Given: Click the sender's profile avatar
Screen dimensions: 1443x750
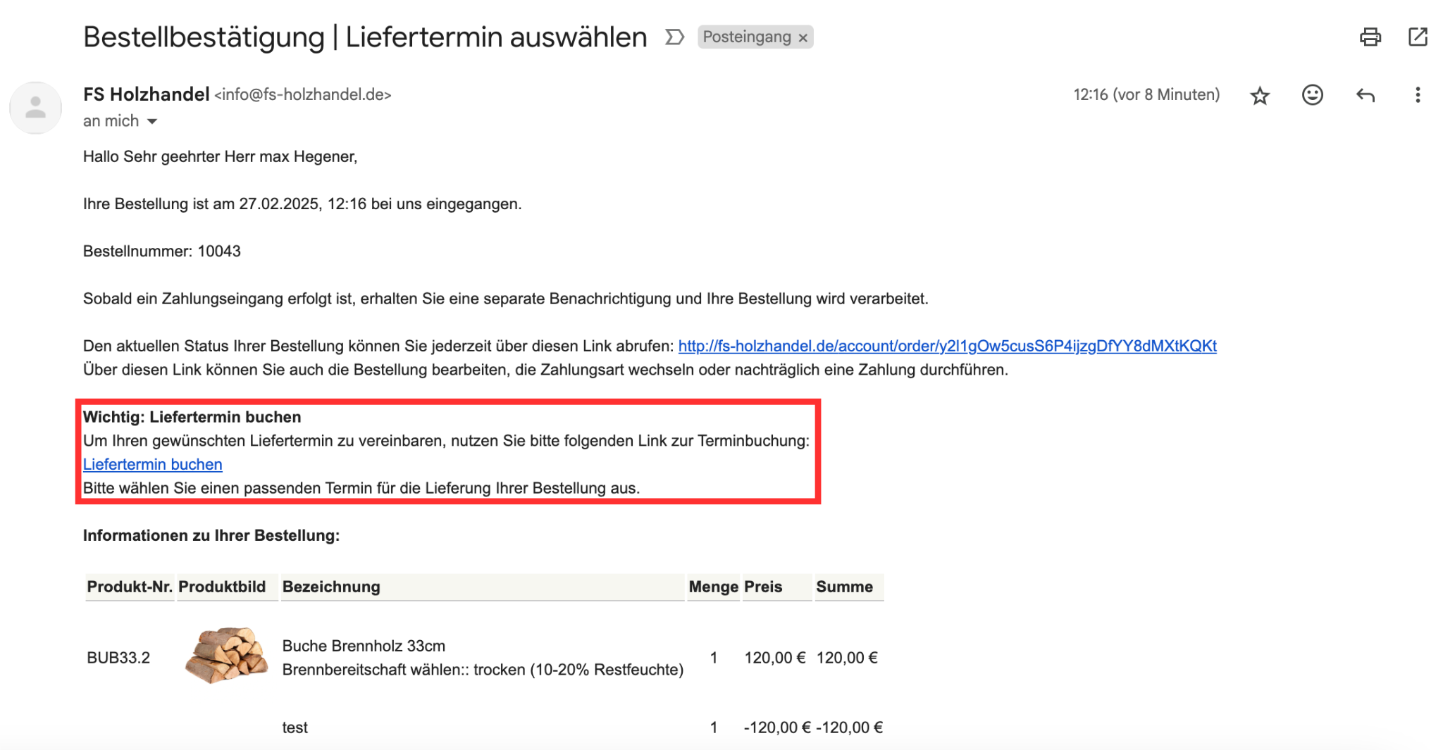Looking at the screenshot, I should pyautogui.click(x=35, y=108).
